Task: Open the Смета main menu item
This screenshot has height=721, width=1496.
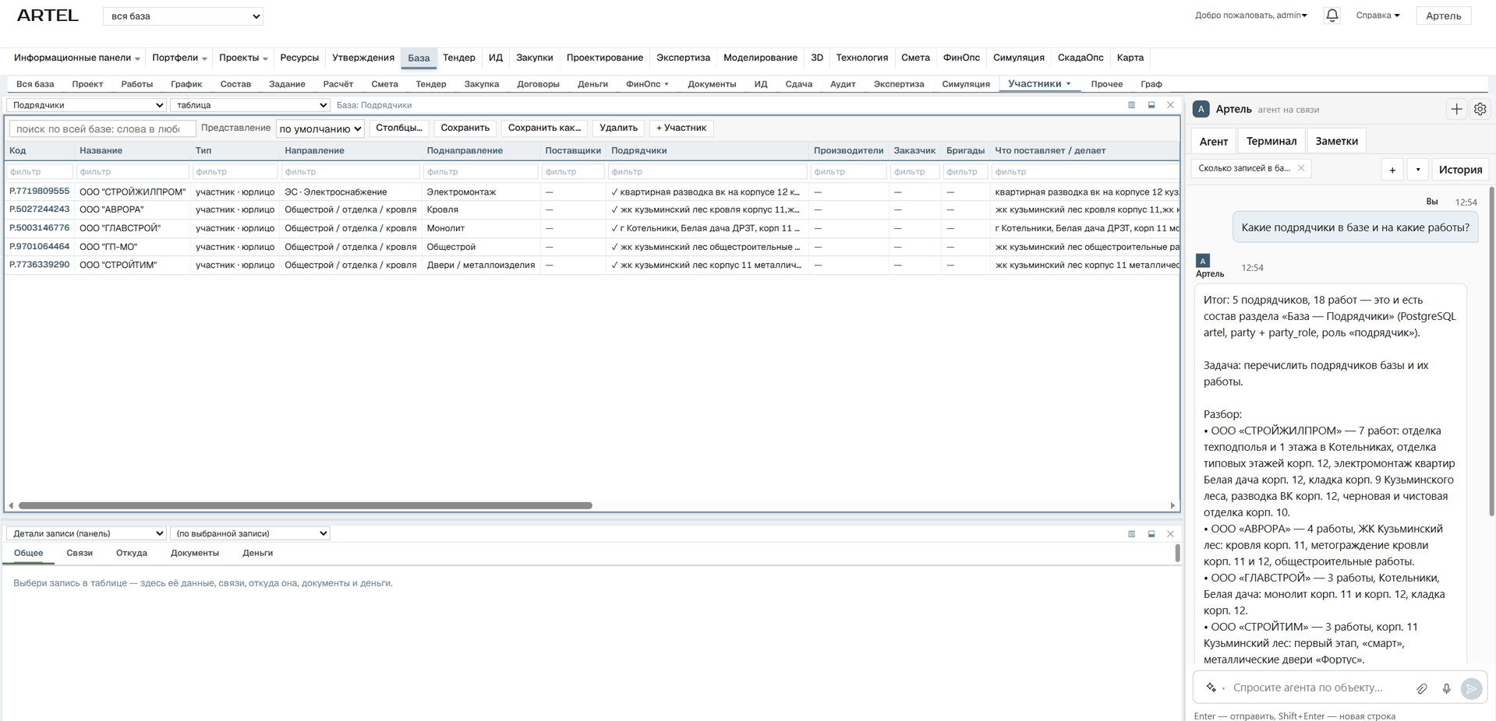Action: 915,58
